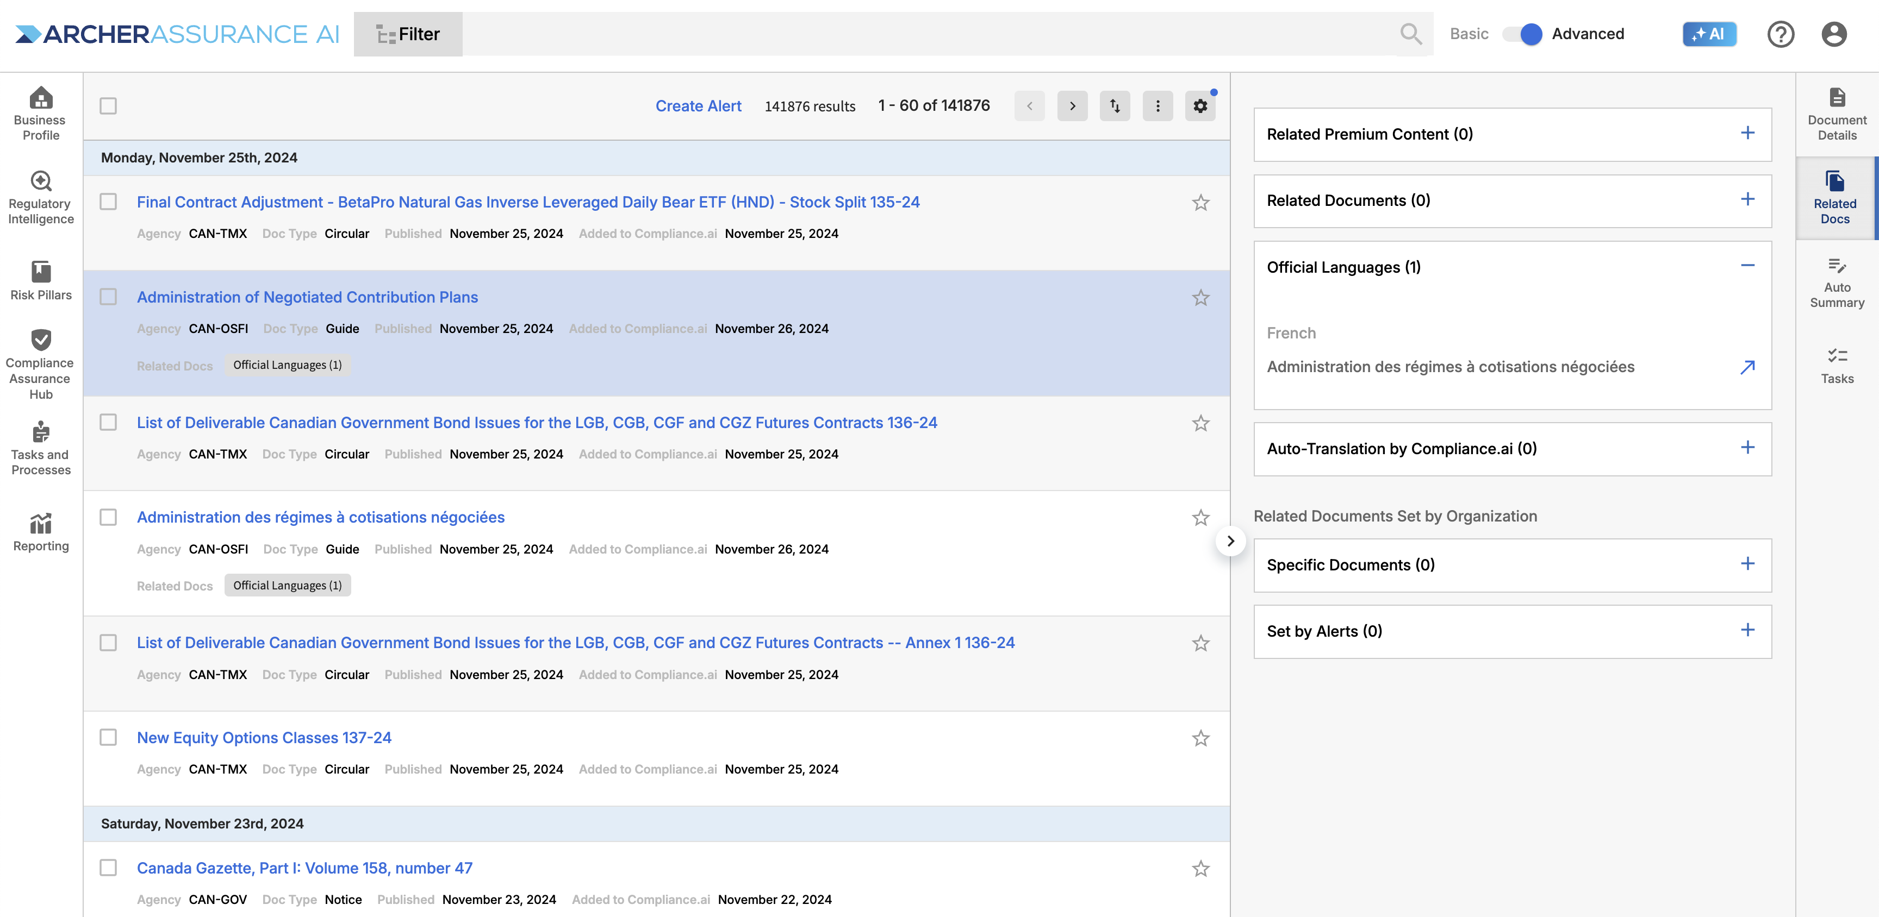Open the user account profile icon
This screenshot has height=917, width=1879.
1834,34
